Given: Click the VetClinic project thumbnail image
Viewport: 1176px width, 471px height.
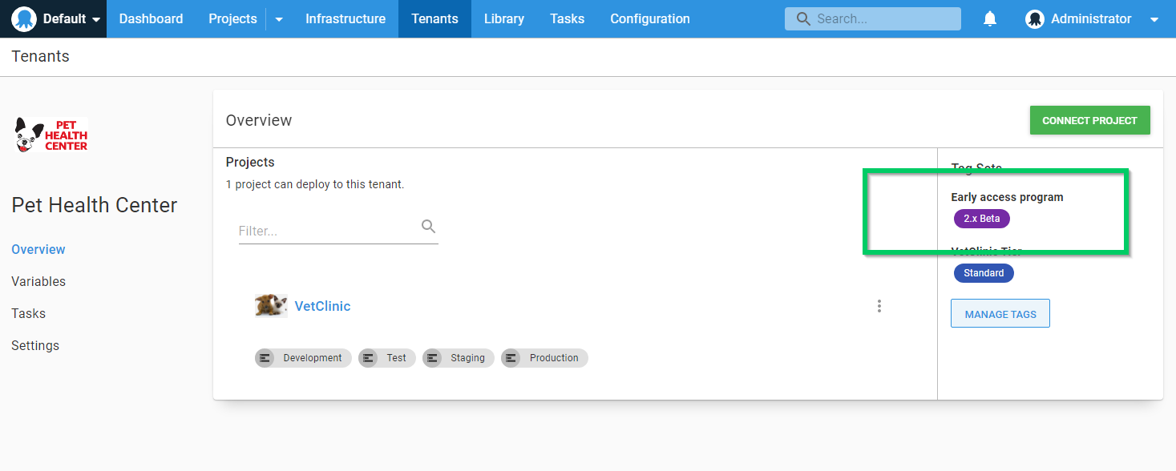Looking at the screenshot, I should pos(271,306).
